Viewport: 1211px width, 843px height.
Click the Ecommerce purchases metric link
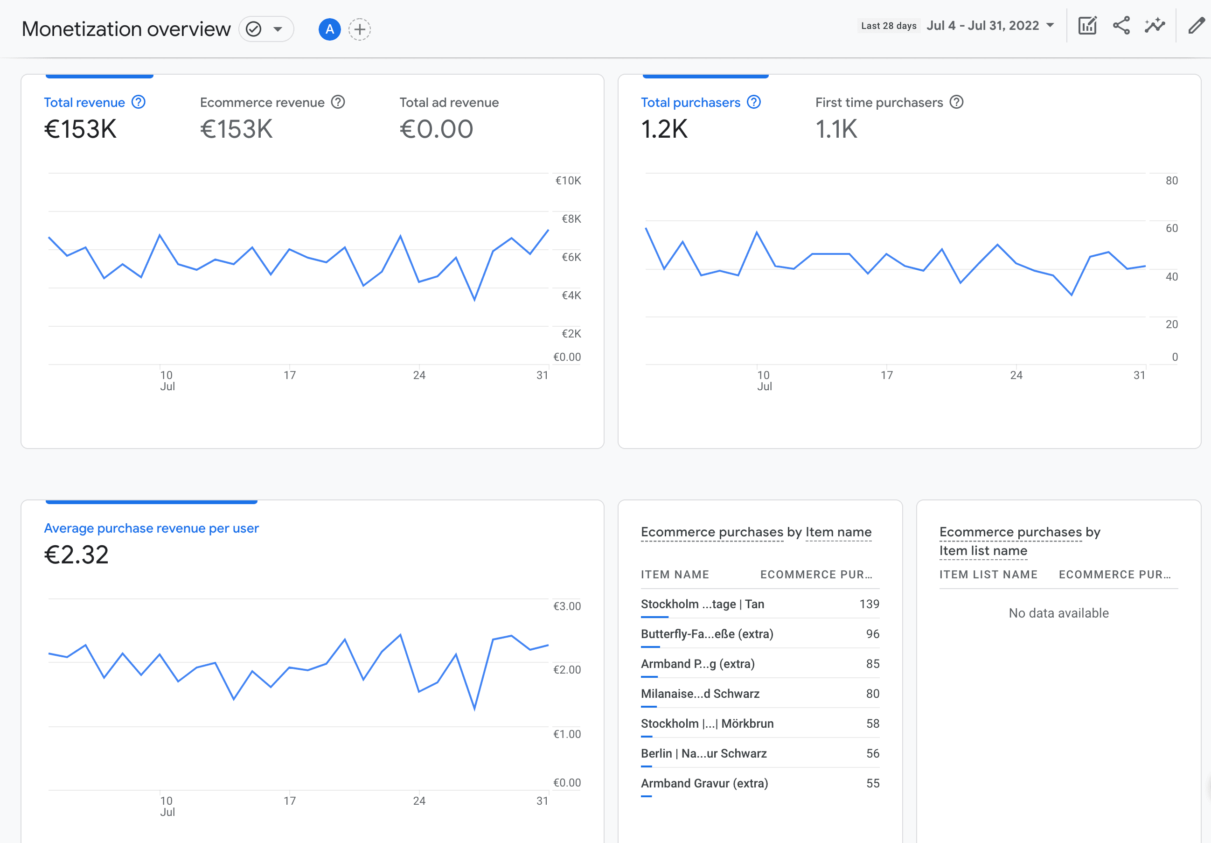(711, 532)
